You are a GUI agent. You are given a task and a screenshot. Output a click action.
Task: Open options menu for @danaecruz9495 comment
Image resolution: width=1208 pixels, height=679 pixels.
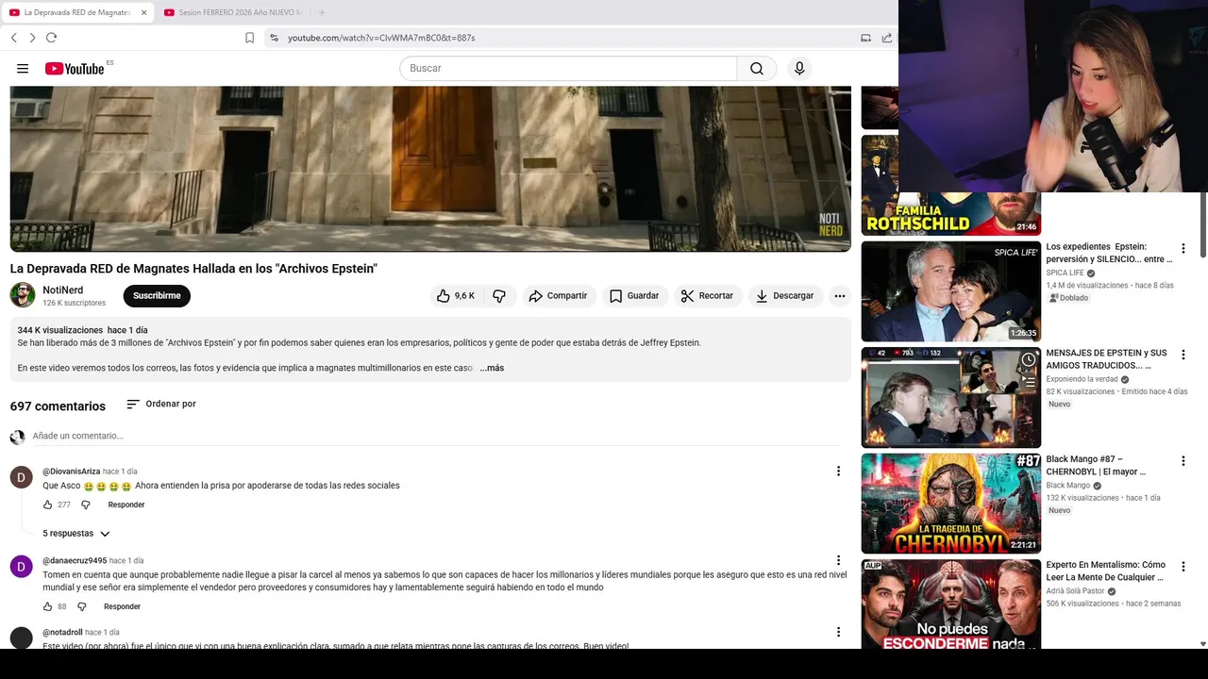click(x=838, y=560)
